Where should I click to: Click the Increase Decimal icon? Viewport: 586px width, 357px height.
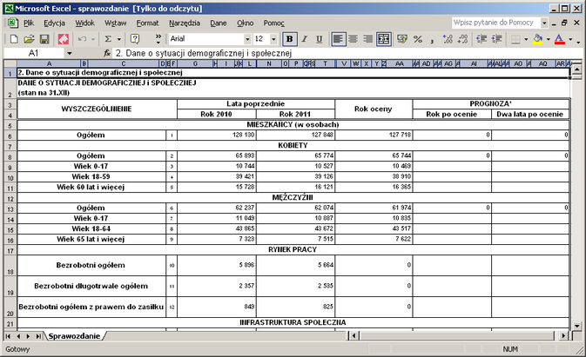pyautogui.click(x=448, y=39)
